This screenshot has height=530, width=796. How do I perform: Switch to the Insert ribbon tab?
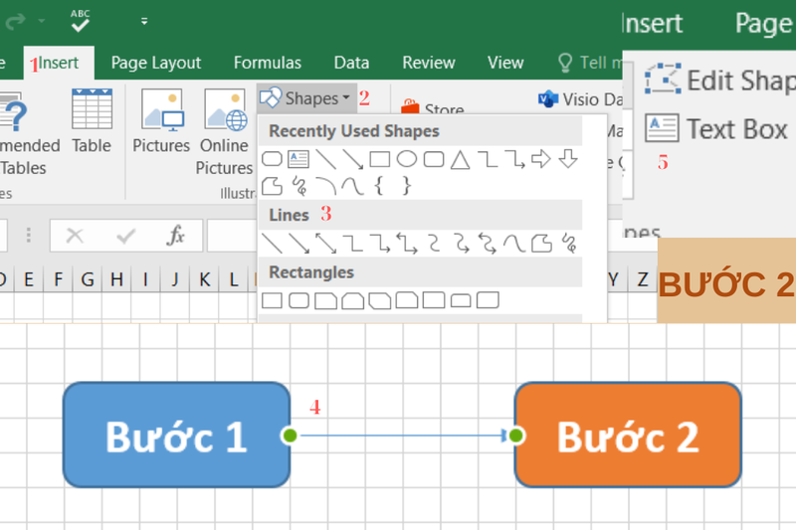pos(59,63)
